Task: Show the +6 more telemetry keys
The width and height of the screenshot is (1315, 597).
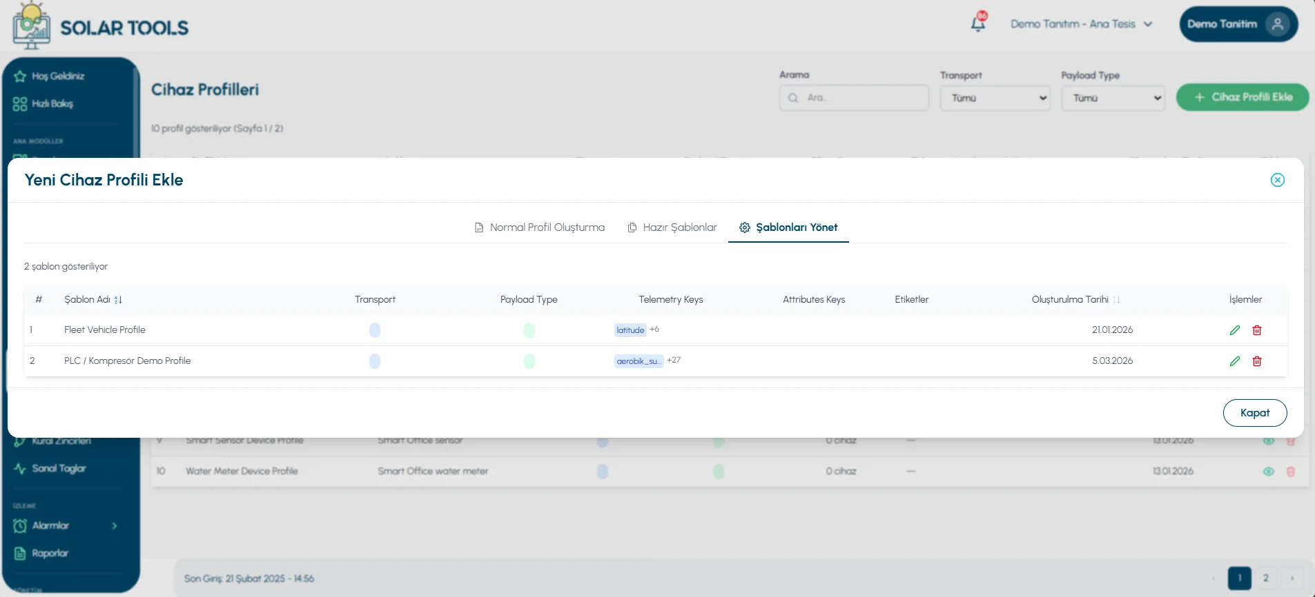Action: (x=654, y=330)
